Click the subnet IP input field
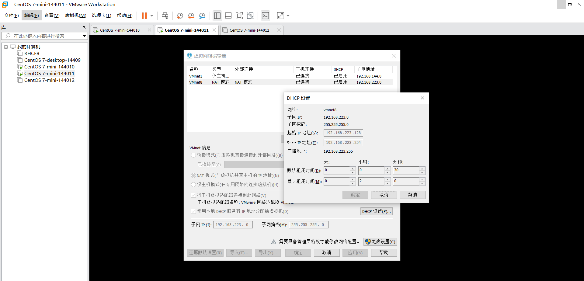Viewport: 584px width, 281px height. click(233, 225)
